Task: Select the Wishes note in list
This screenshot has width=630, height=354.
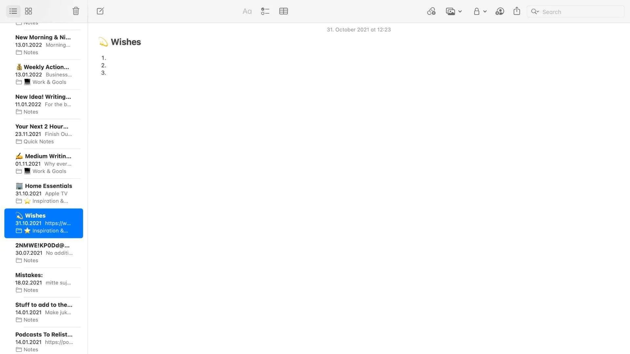Action: (x=44, y=223)
